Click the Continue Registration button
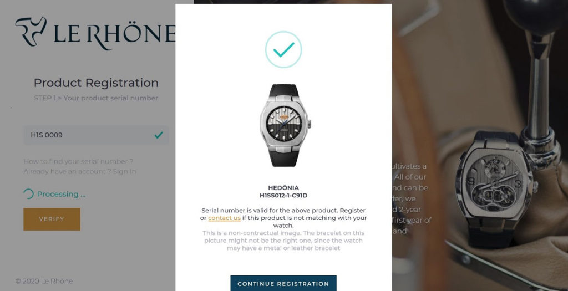Screen dimensions: 568x291 [x=283, y=283]
